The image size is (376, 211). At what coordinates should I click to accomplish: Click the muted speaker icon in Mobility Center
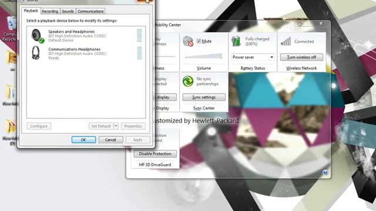coord(188,42)
